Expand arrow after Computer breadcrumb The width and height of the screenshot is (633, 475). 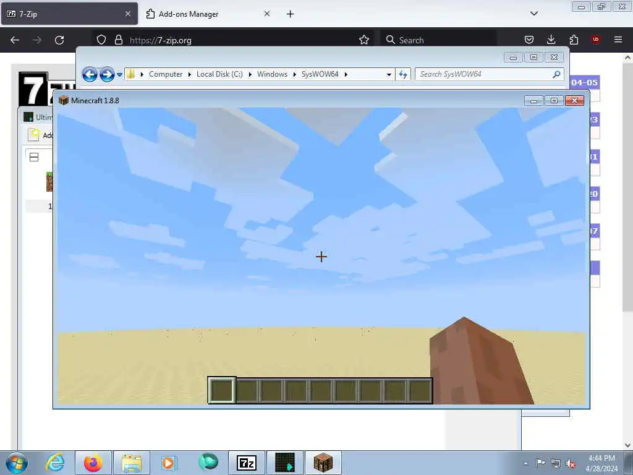[190, 74]
